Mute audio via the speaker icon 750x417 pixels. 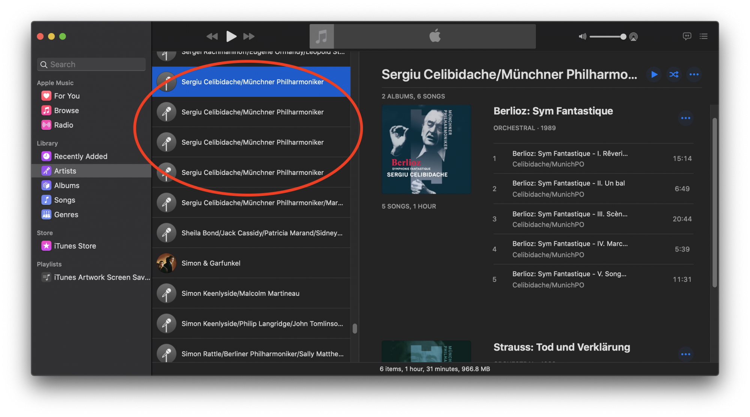pyautogui.click(x=582, y=37)
